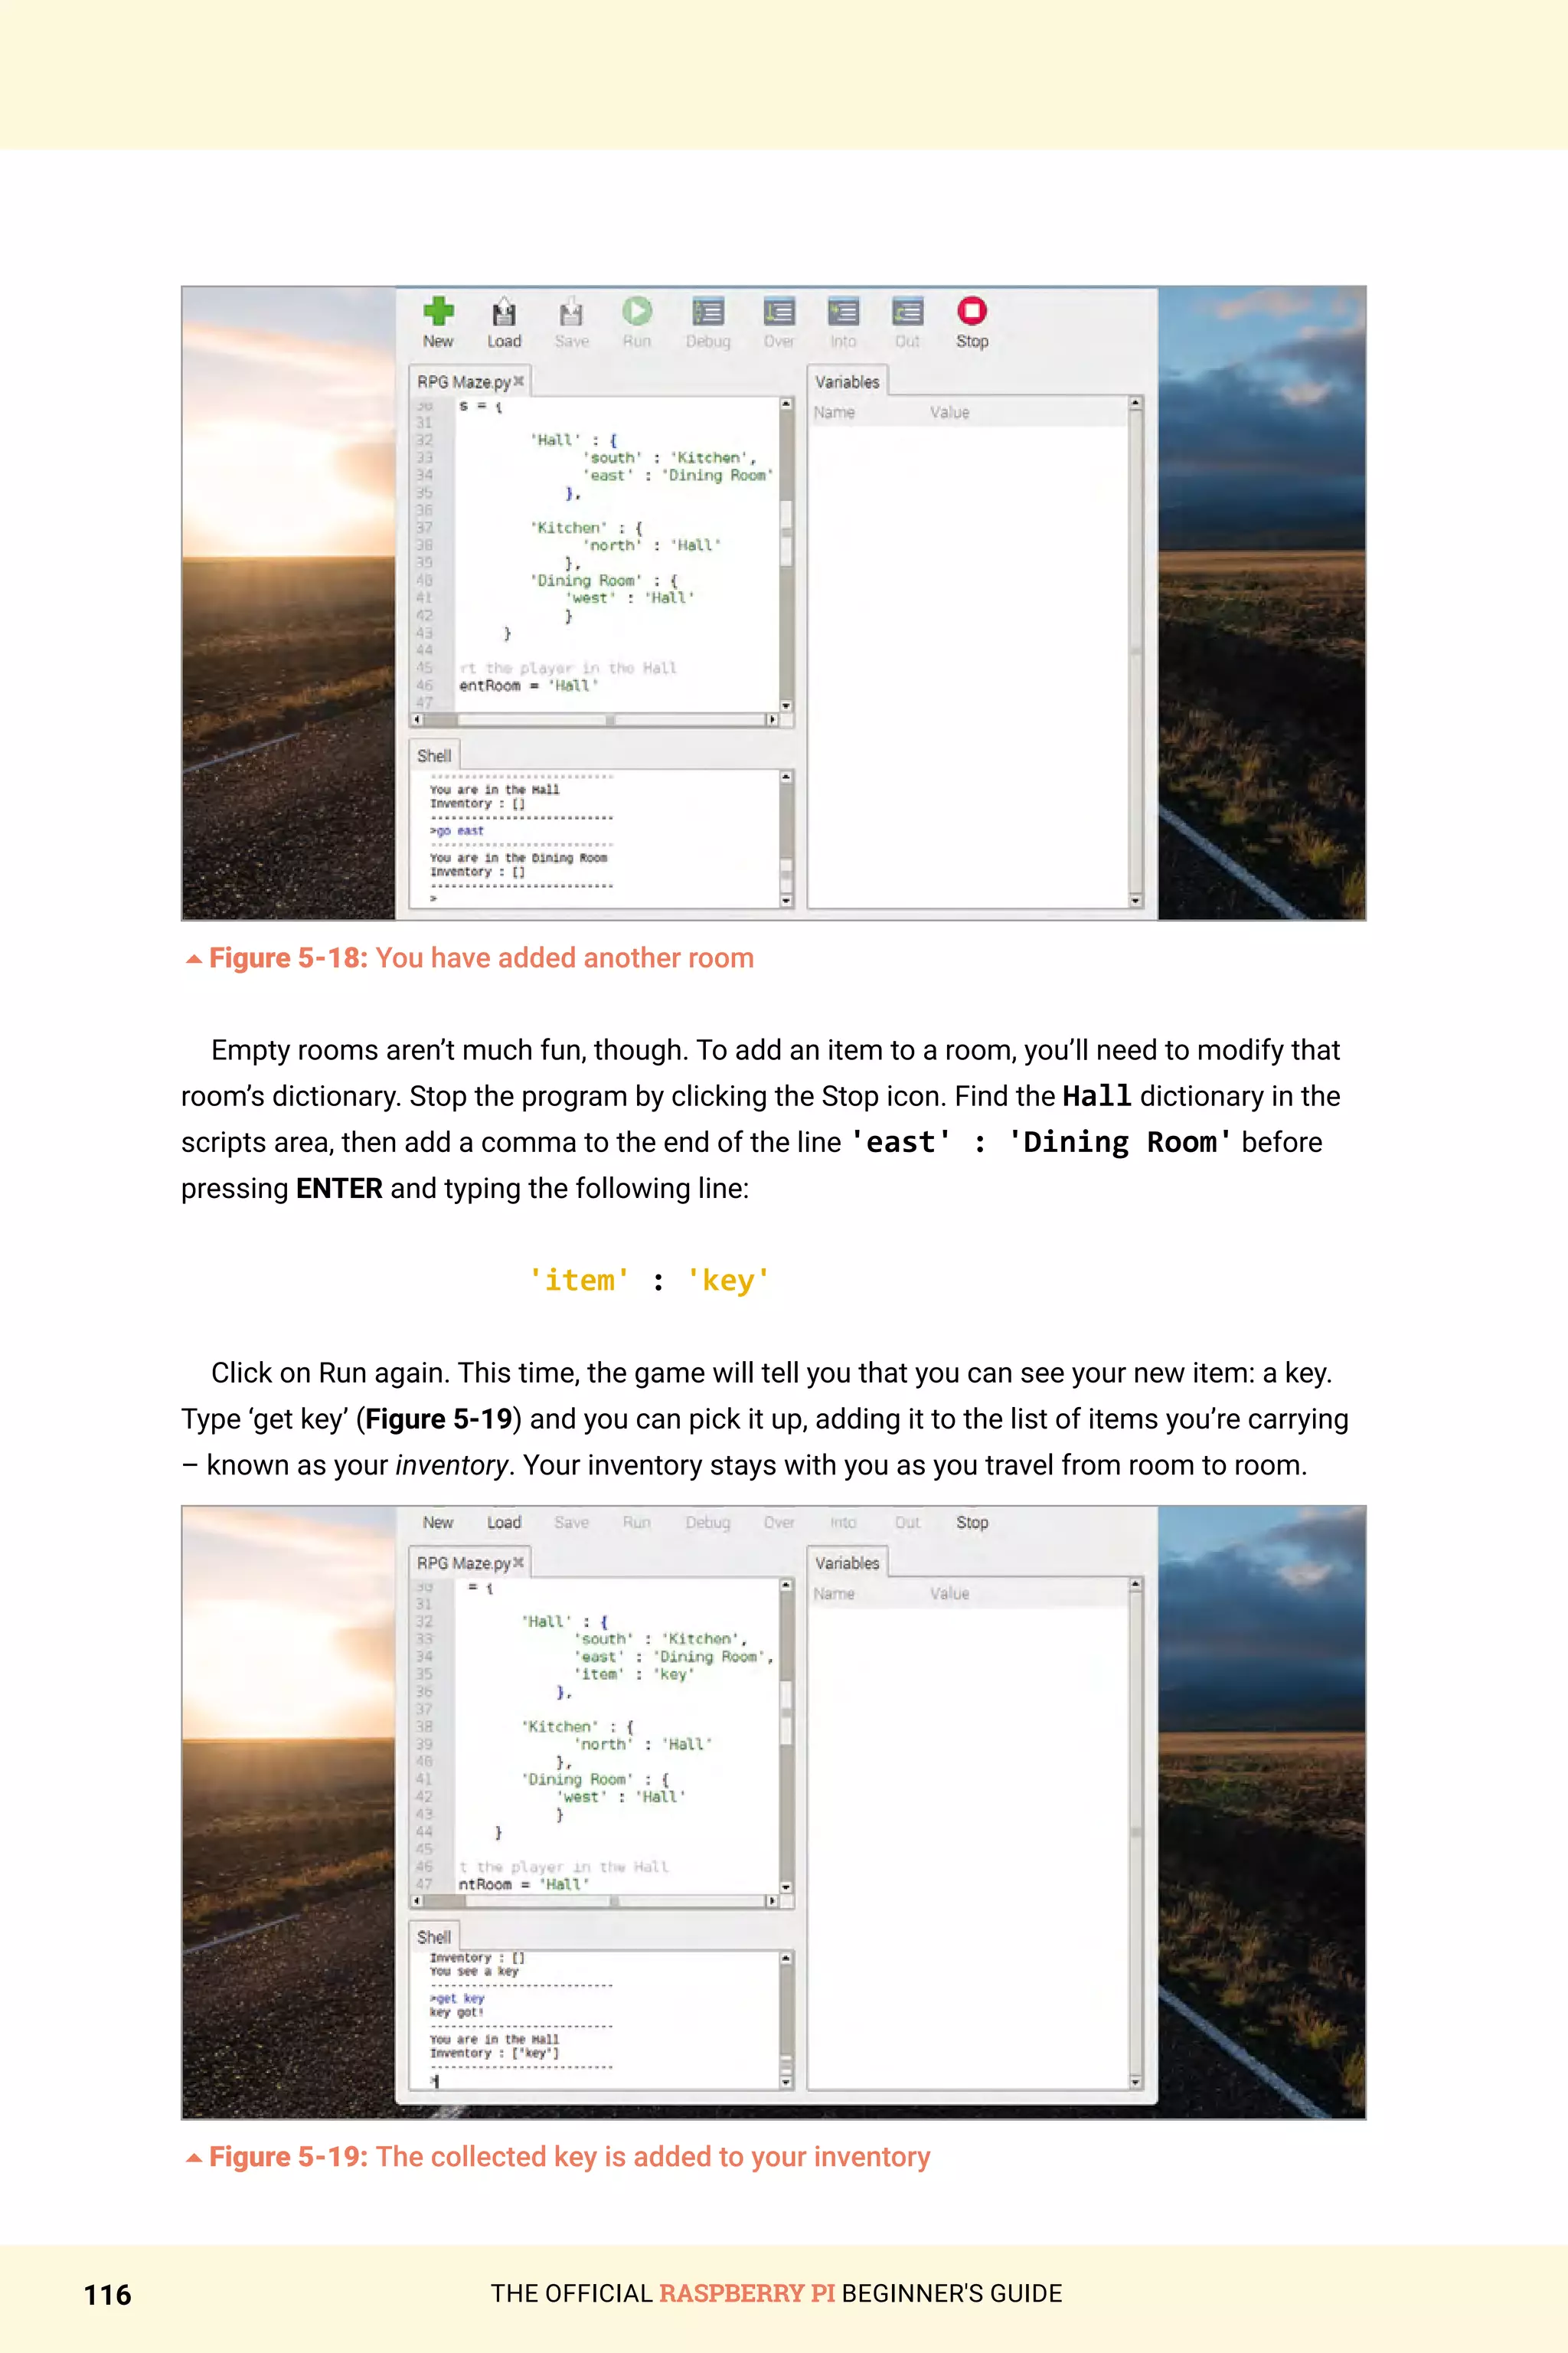Click the Load label in lower window
1568x2353 pixels.
tap(504, 1523)
